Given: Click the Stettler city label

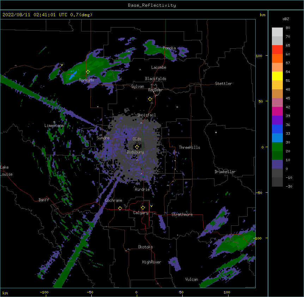Looking at the screenshot, I should [224, 84].
